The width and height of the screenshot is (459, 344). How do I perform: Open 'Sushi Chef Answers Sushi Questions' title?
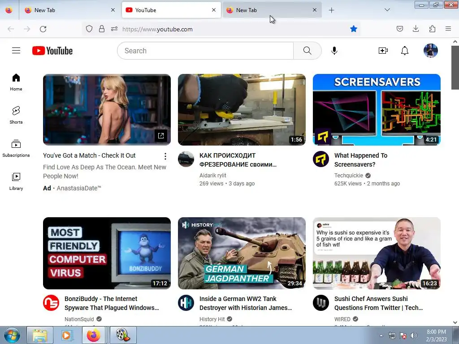pyautogui.click(x=378, y=303)
